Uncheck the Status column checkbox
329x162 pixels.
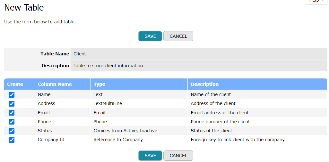tap(12, 131)
